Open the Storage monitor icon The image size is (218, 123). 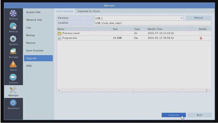(13, 52)
